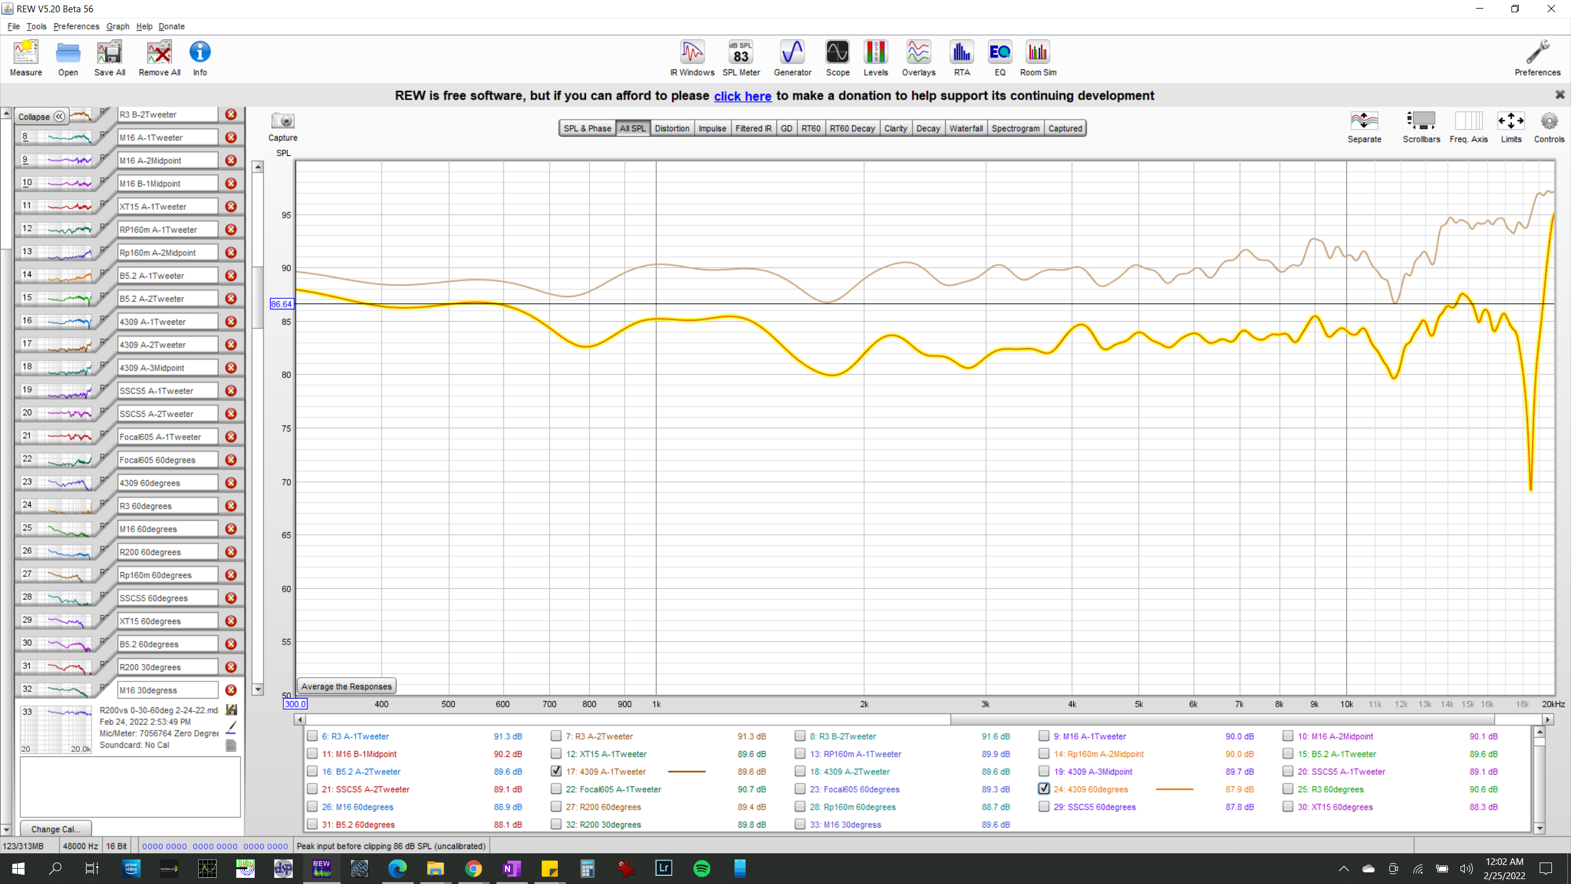Screen dimensions: 1571x884
Task: Enable the 28: Rp160m 60degrees checkbox
Action: point(800,807)
